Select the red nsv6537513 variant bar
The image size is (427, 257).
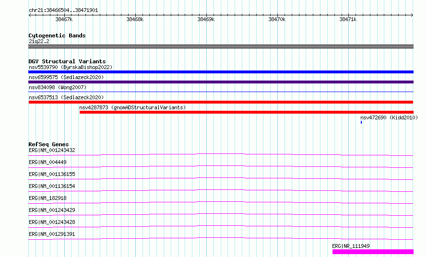coord(221,102)
